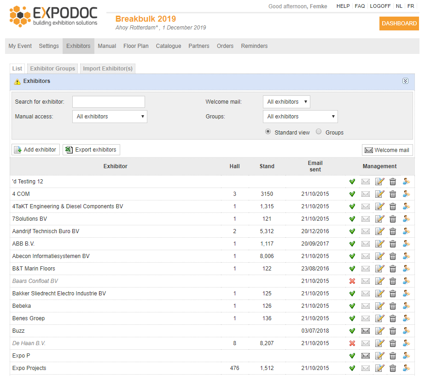Click the envelope icon in the Buzz row
Image resolution: width=425 pixels, height=376 pixels.
365,331
